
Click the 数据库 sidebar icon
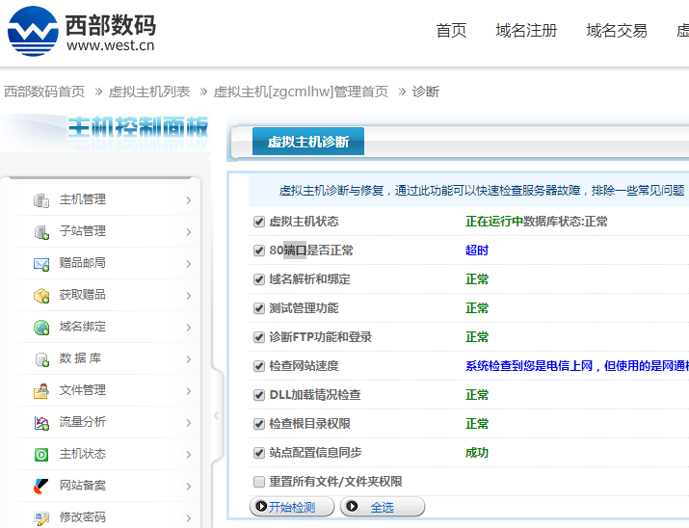pyautogui.click(x=41, y=359)
